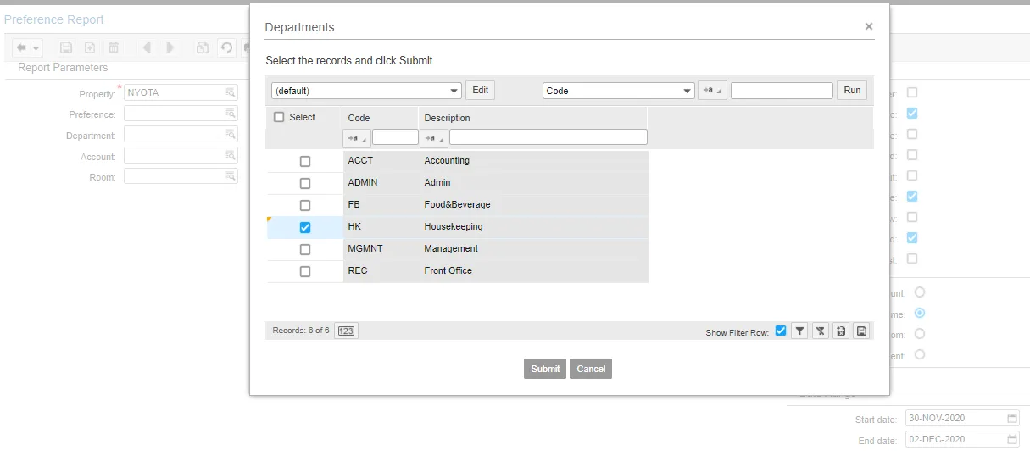Click the undo icon in background toolbar
Image resolution: width=1030 pixels, height=456 pixels.
(226, 47)
